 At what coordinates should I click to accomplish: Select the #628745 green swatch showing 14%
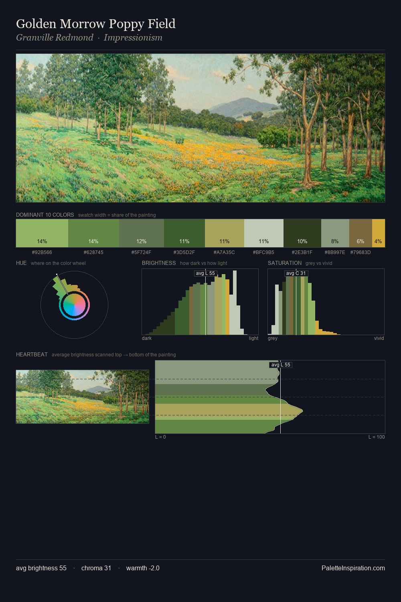coord(93,233)
